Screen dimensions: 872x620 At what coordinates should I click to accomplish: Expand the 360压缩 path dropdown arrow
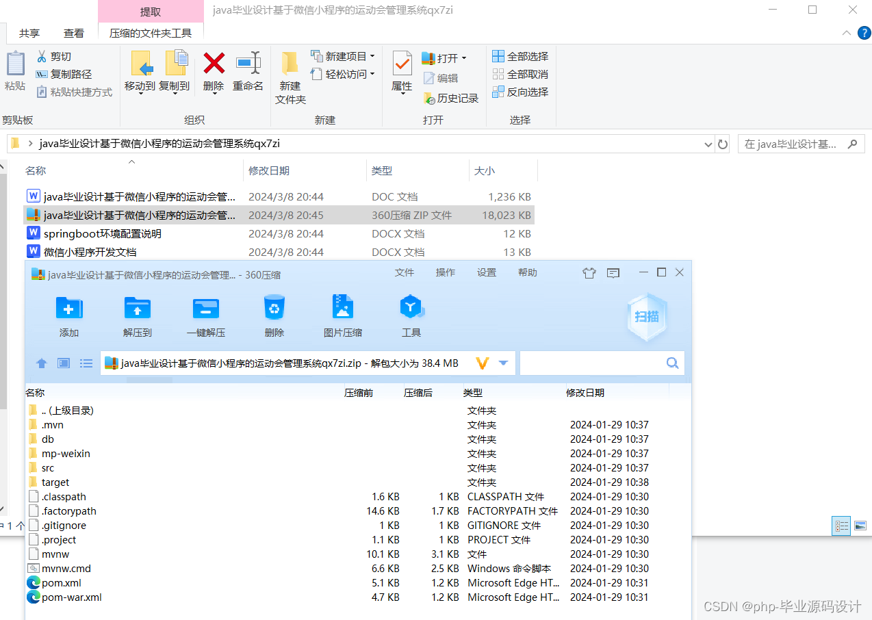coord(504,363)
